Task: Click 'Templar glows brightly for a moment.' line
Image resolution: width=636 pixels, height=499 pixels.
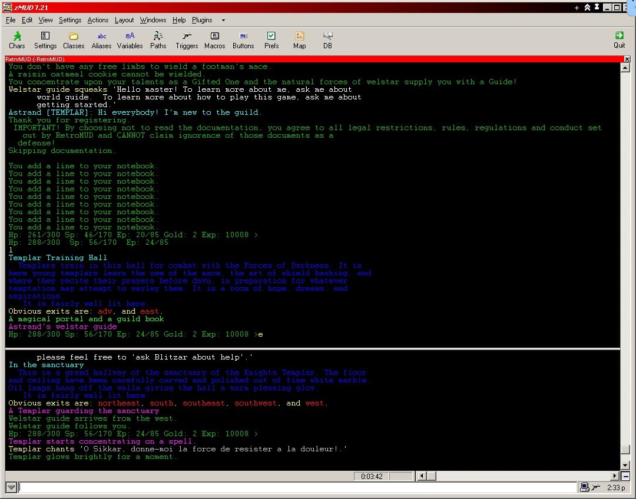Action: [93, 457]
